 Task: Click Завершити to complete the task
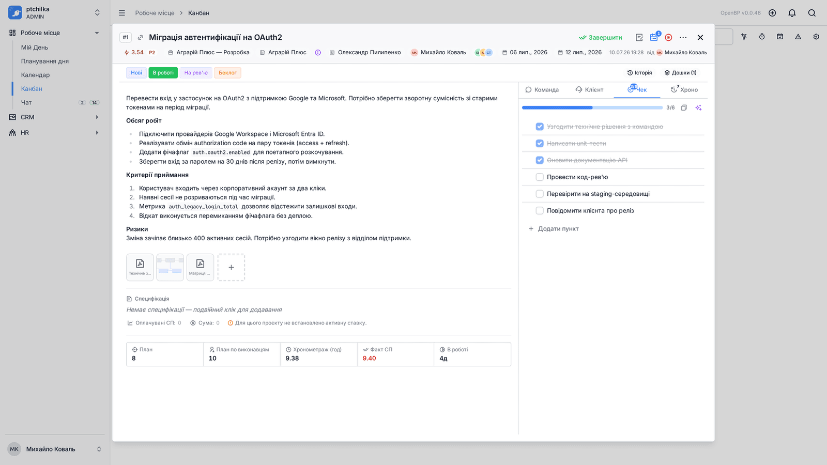(x=600, y=38)
